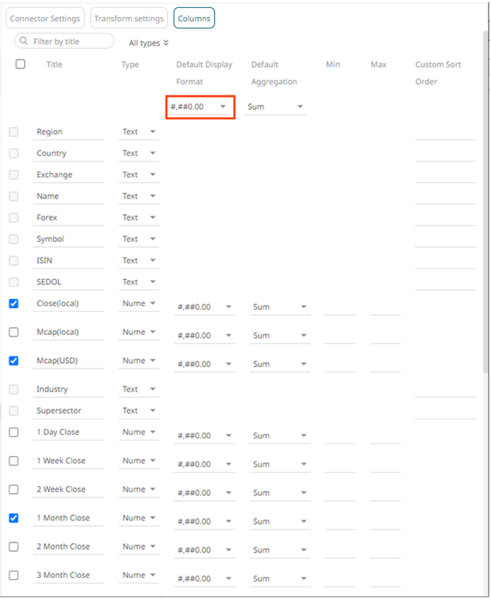Enable the Mcap(local) column checkbox
Image resolution: width=491 pixels, height=600 pixels.
pyautogui.click(x=14, y=332)
